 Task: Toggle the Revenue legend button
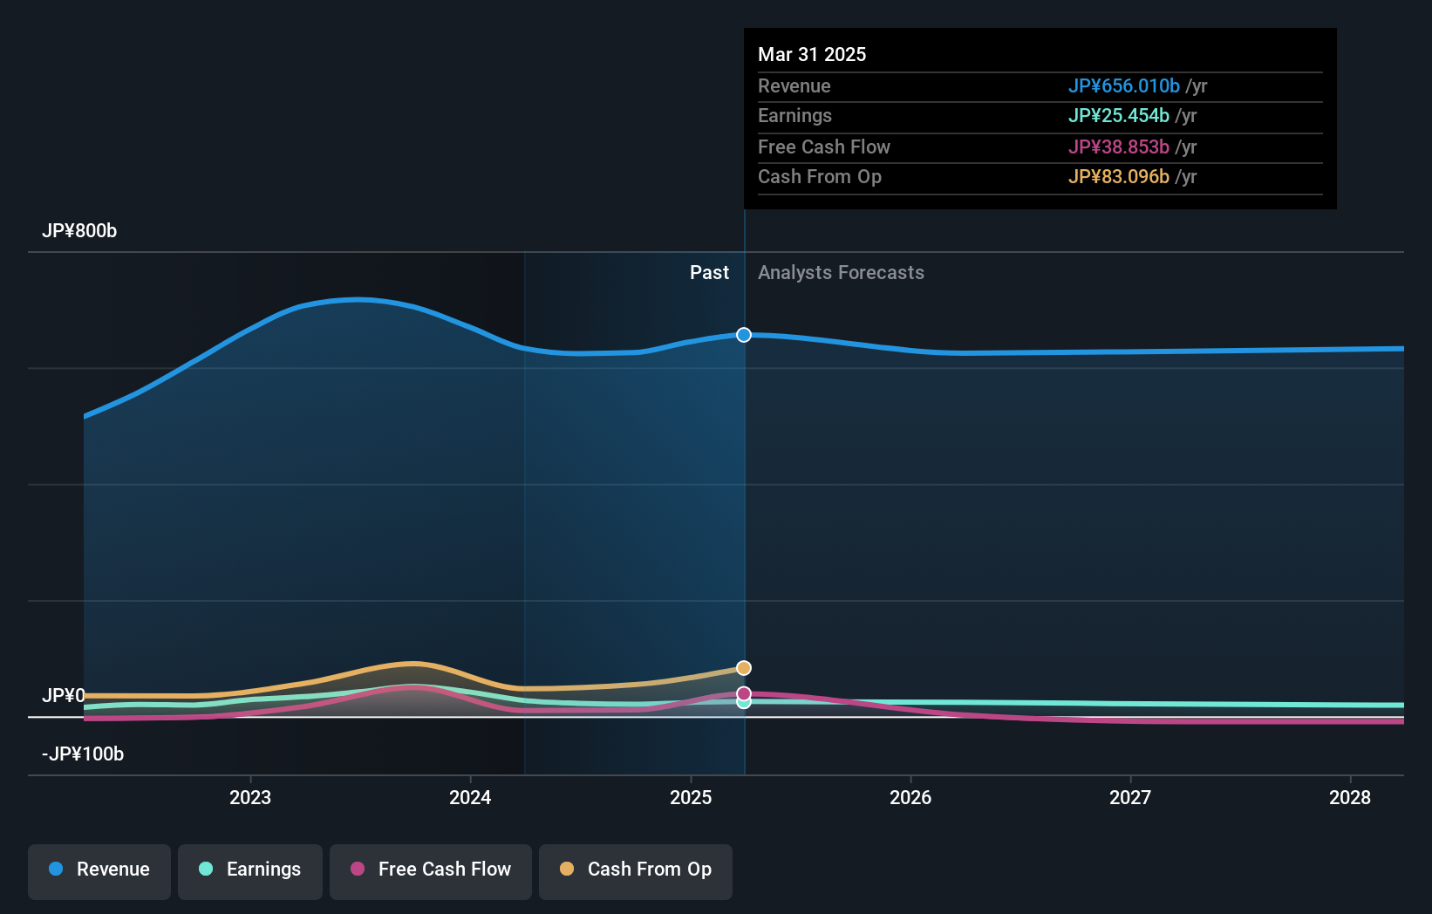[99, 871]
